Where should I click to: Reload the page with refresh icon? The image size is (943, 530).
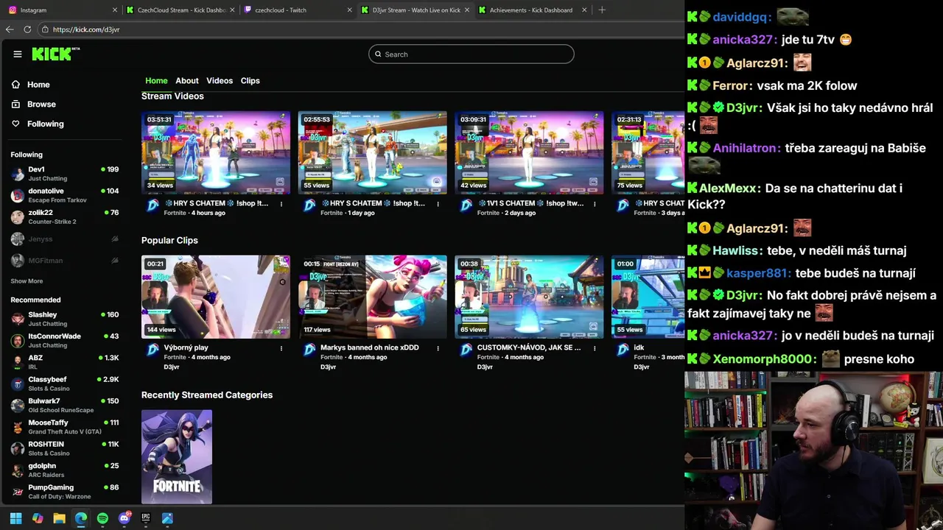tap(27, 29)
